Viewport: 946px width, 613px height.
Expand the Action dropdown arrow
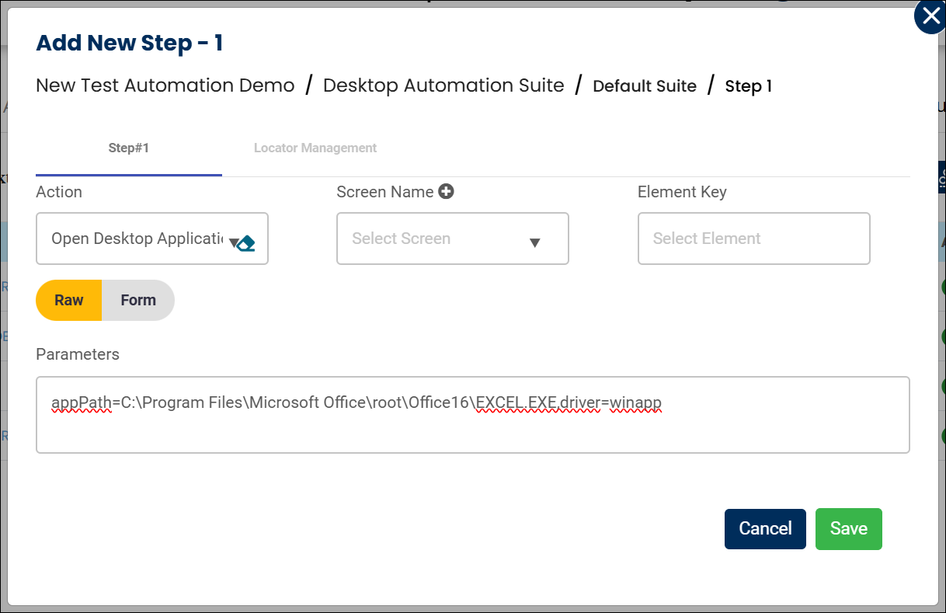232,242
